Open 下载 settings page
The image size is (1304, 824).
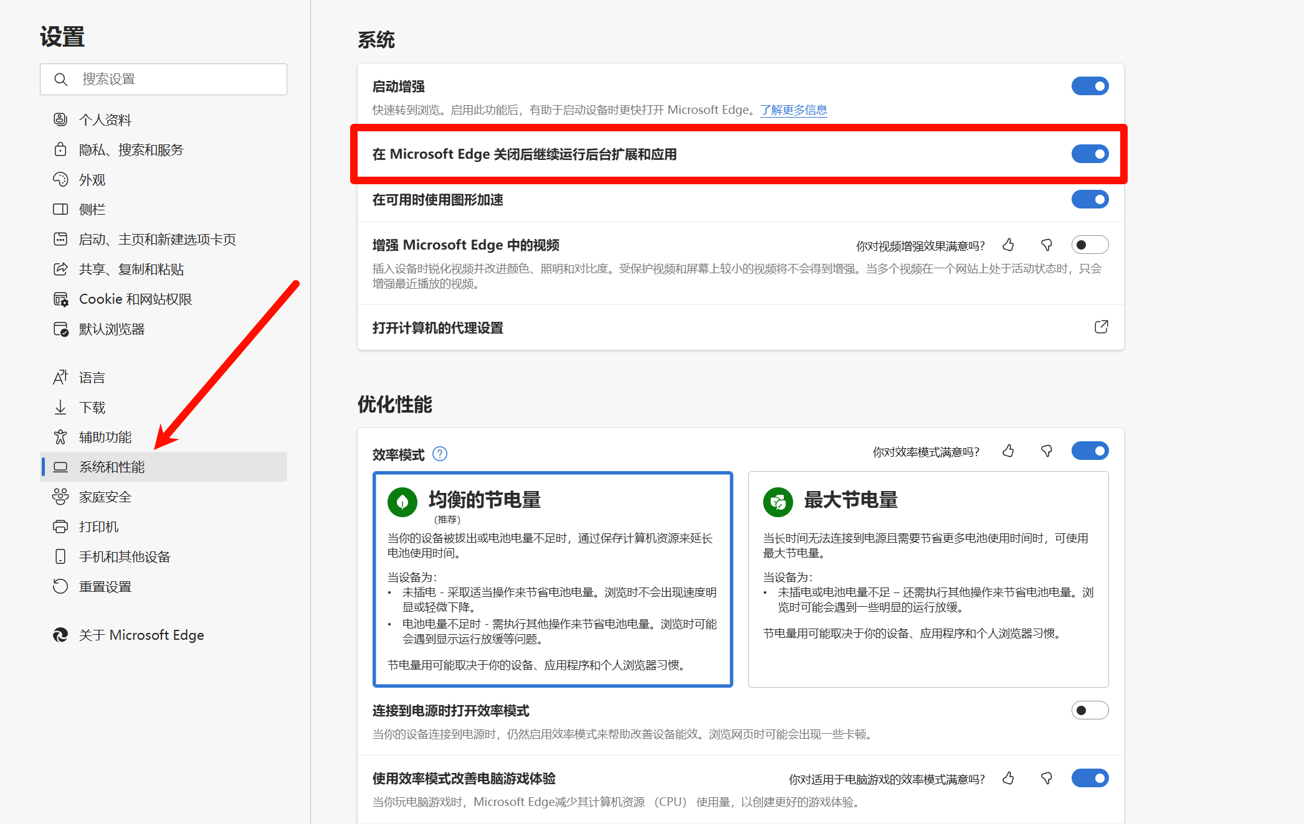164,407
